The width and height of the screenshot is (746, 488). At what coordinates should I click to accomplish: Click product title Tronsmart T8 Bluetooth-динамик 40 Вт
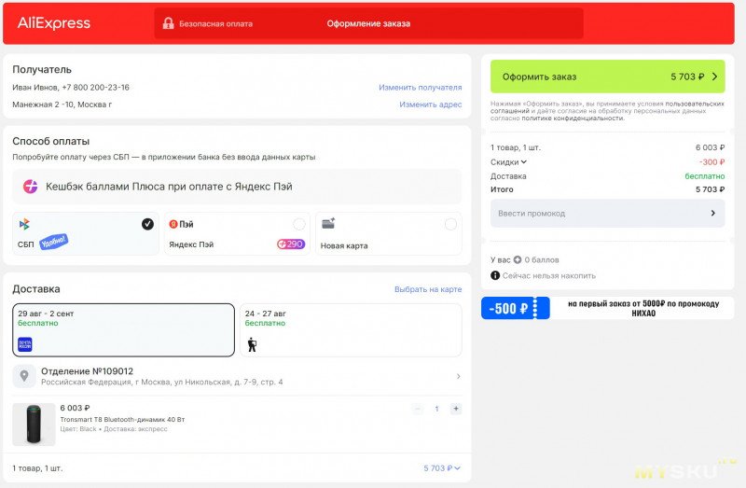click(x=122, y=420)
